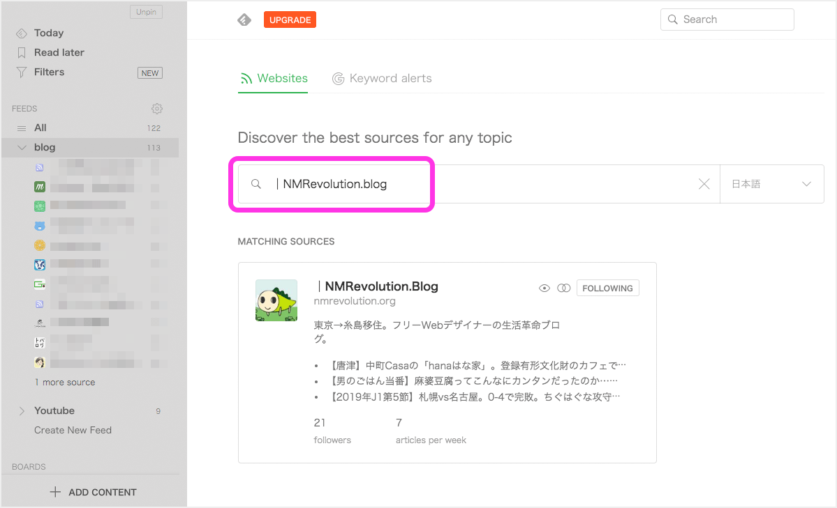The width and height of the screenshot is (837, 508).
Task: Click the 9 unread count for Youtube
Action: coord(158,412)
